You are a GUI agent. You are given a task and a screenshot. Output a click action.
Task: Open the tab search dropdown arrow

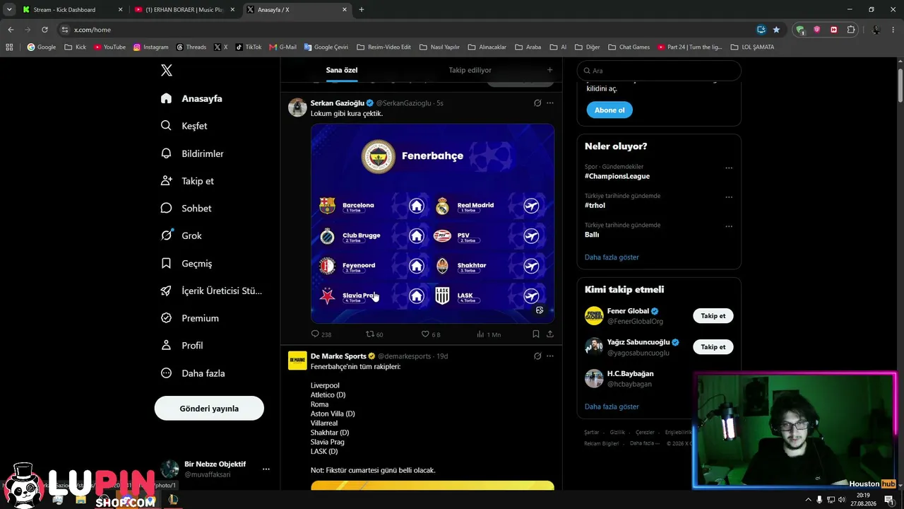point(9,10)
